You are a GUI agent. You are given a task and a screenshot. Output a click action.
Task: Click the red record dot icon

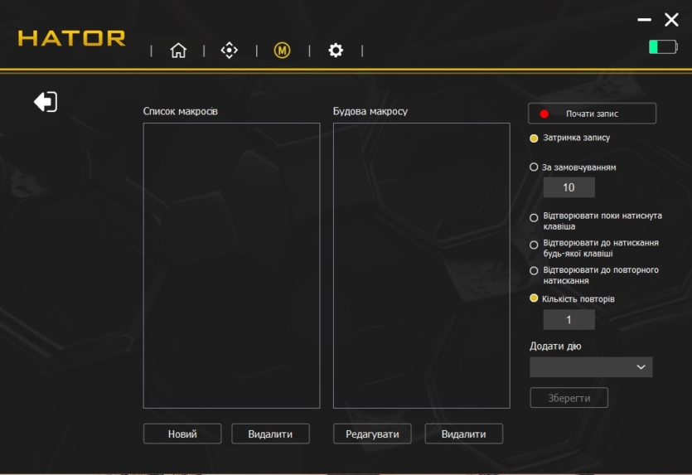544,114
